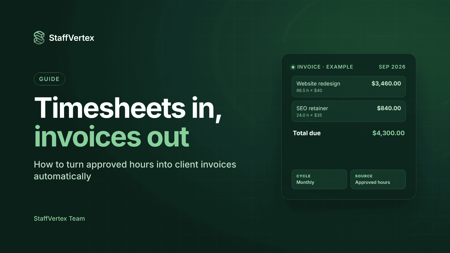
Task: Open the CYCLE Monthly card
Action: 319,179
